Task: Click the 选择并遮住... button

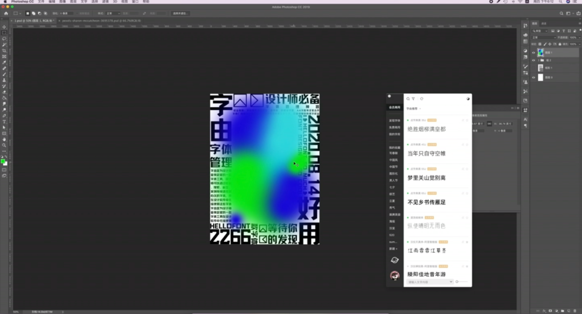Action: point(181,13)
